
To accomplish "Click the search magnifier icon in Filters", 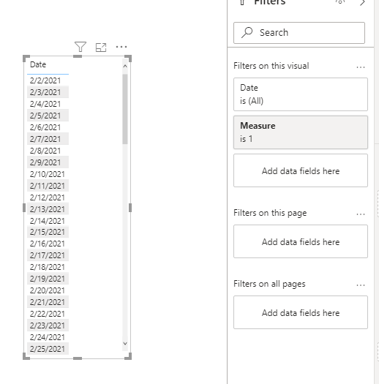I will (247, 33).
